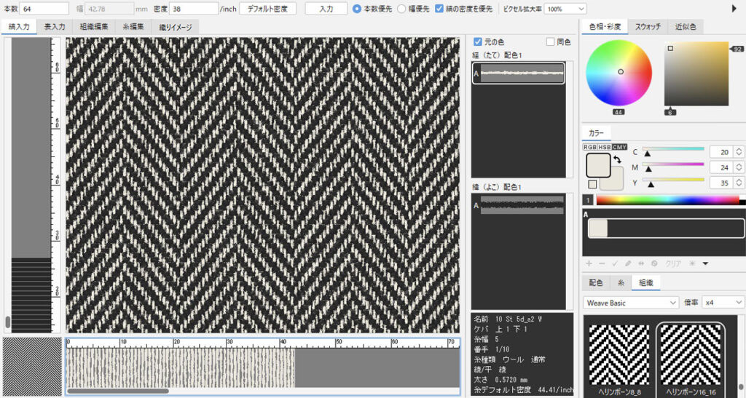The width and height of the screenshot is (746, 398).
Task: Click the rainbow hue spectrum bar
Action: tap(667, 200)
